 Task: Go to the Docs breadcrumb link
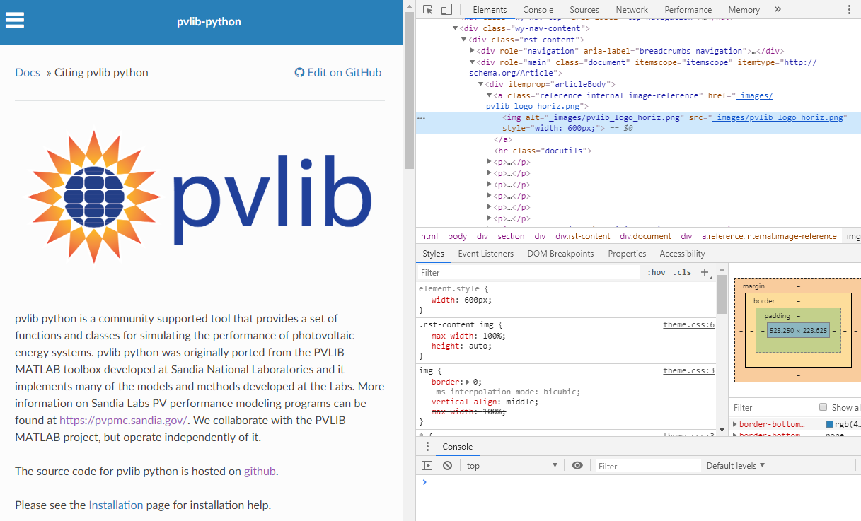(x=28, y=72)
